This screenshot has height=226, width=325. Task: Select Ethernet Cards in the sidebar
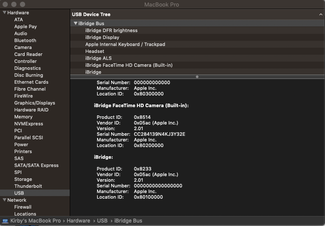pos(31,82)
